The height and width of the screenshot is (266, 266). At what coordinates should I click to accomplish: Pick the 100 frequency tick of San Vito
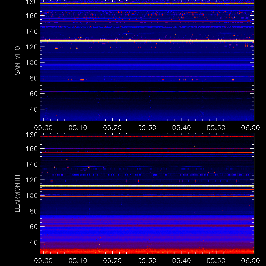click(32, 63)
